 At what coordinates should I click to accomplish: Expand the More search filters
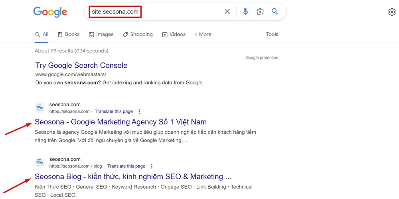(x=203, y=35)
